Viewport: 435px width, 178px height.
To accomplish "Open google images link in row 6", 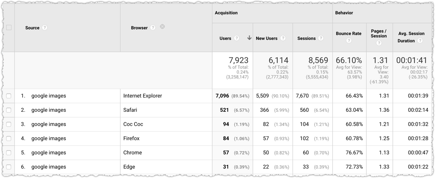I will tap(48, 167).
